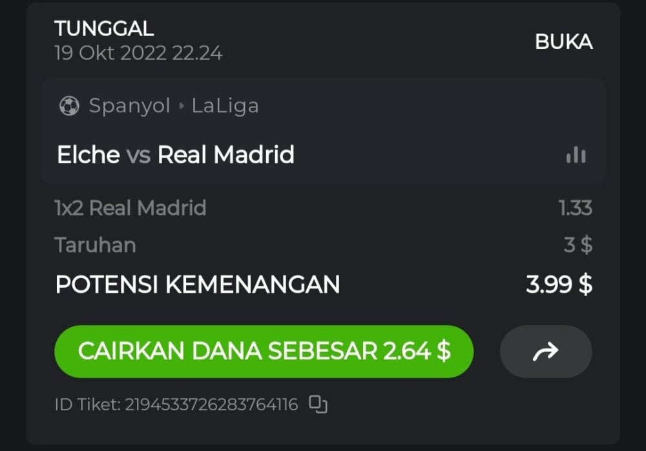The height and width of the screenshot is (451, 646).
Task: Click the Potensi Kemenangan label
Action: click(x=198, y=285)
